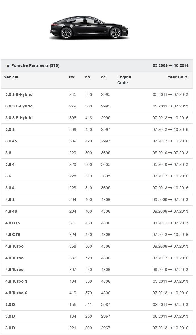The image size is (196, 335).
Task: Click the Engine Code column header
Action: click(x=124, y=80)
